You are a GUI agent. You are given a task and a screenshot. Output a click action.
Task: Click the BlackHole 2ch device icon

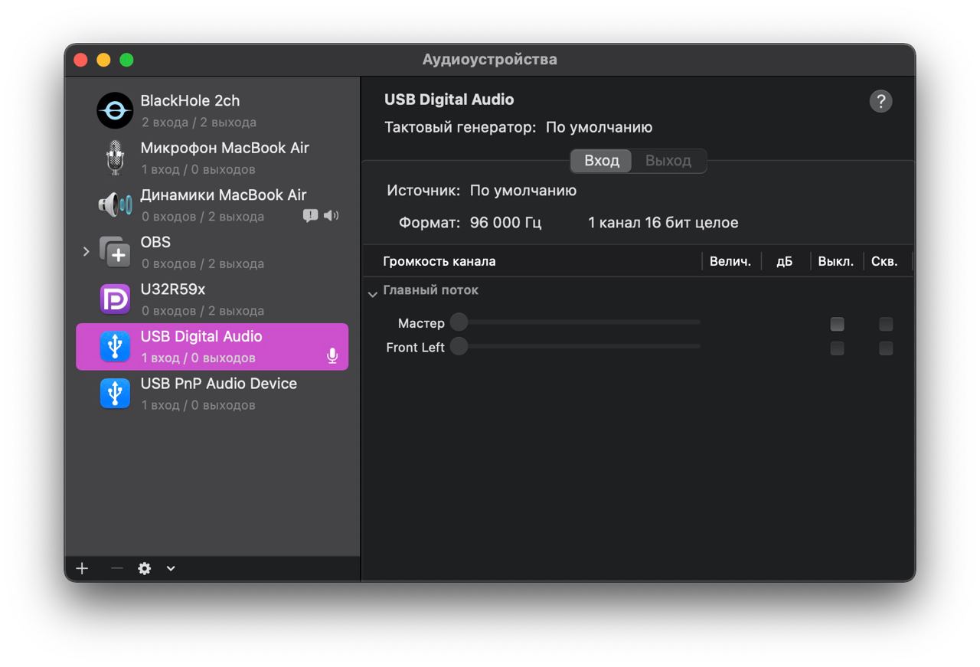115,111
